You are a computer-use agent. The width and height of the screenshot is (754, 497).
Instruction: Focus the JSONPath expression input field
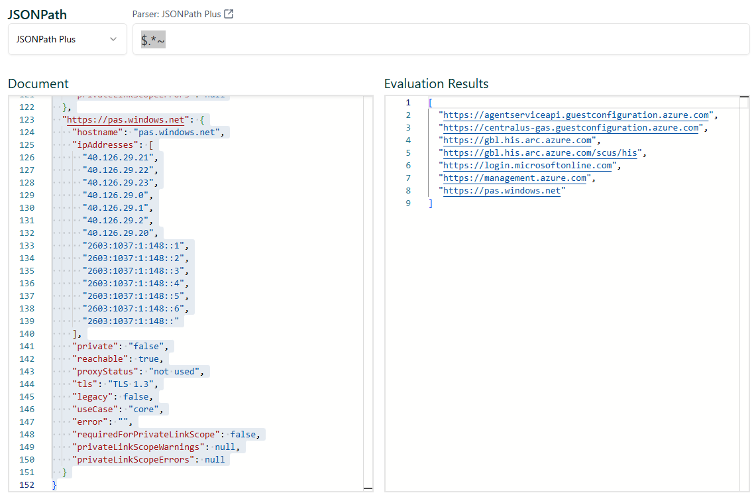point(441,40)
